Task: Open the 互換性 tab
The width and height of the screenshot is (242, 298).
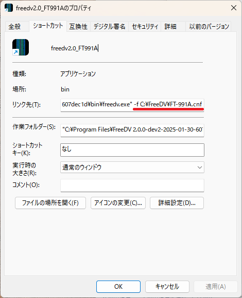Action: click(78, 26)
